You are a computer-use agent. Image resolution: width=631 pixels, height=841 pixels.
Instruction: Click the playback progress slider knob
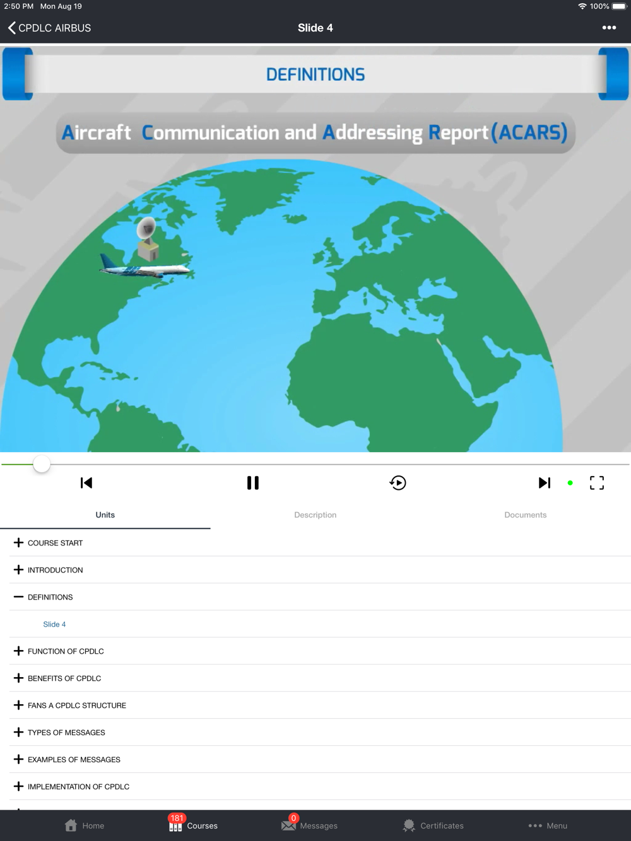coord(42,464)
